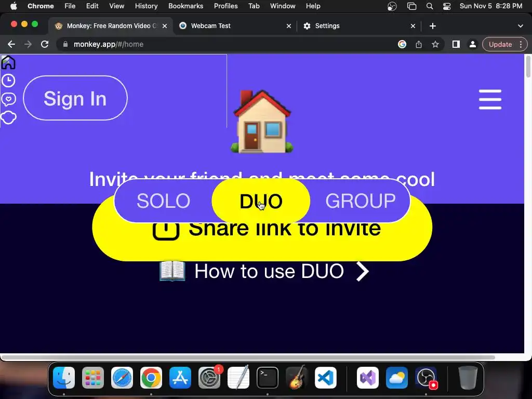532x399 pixels.
Task: Open the Profiles menu
Action: coord(225,6)
